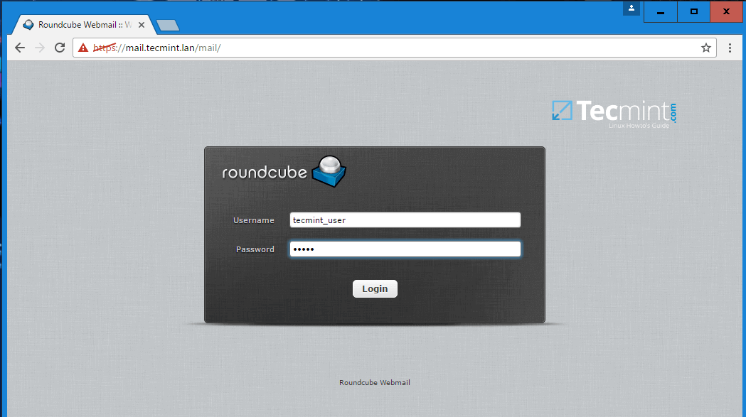Click the Roundcube Webmail footer link

click(374, 382)
